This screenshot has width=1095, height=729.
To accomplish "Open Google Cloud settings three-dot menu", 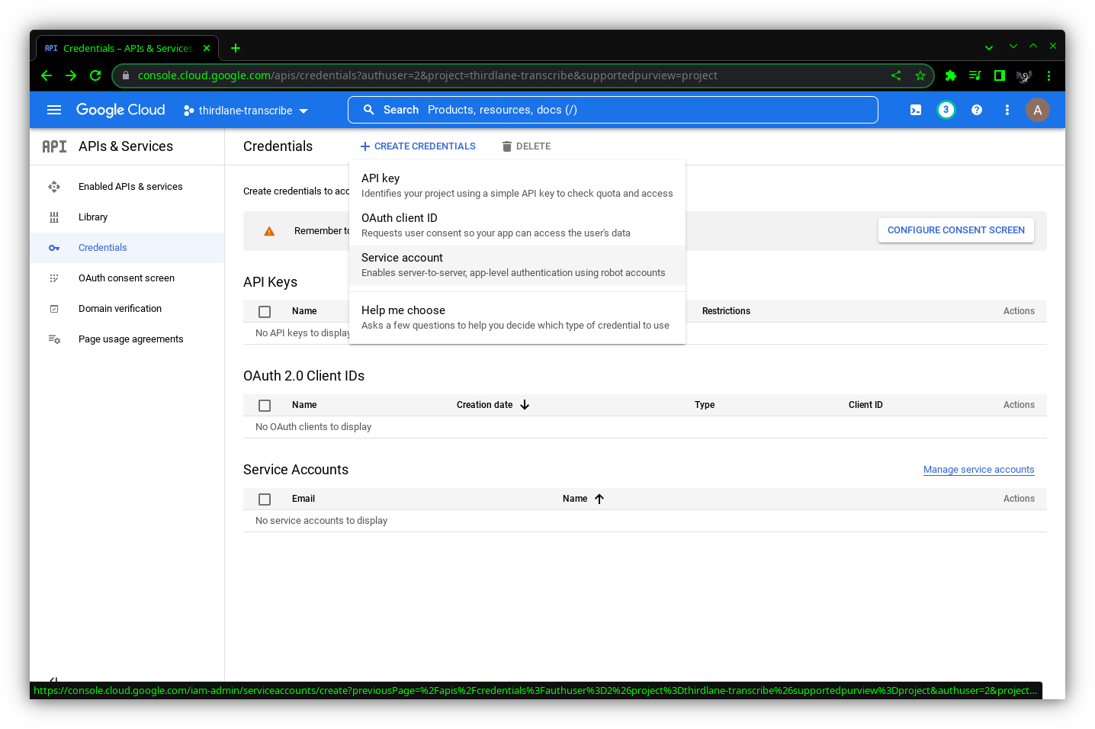I will 1007,110.
